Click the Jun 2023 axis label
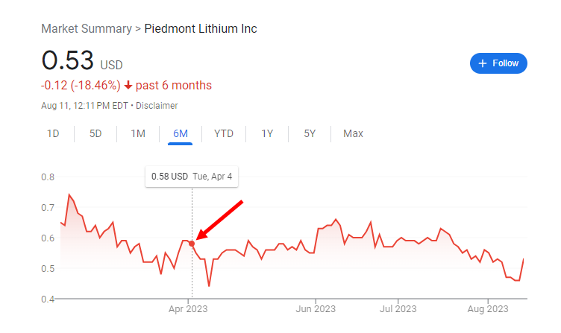Screen dimensions: 561x333 (316, 308)
